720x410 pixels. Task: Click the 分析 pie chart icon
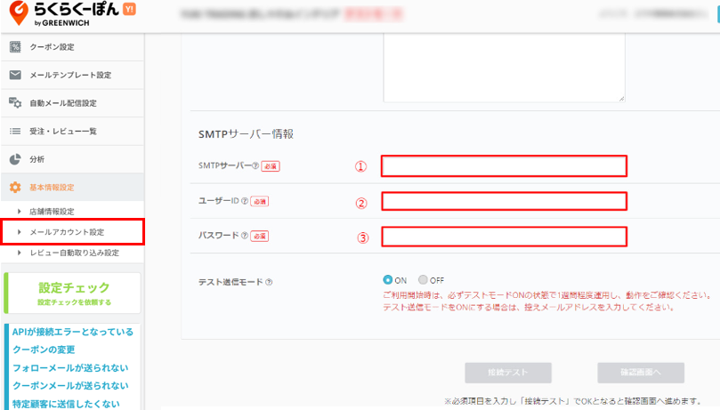tap(14, 159)
